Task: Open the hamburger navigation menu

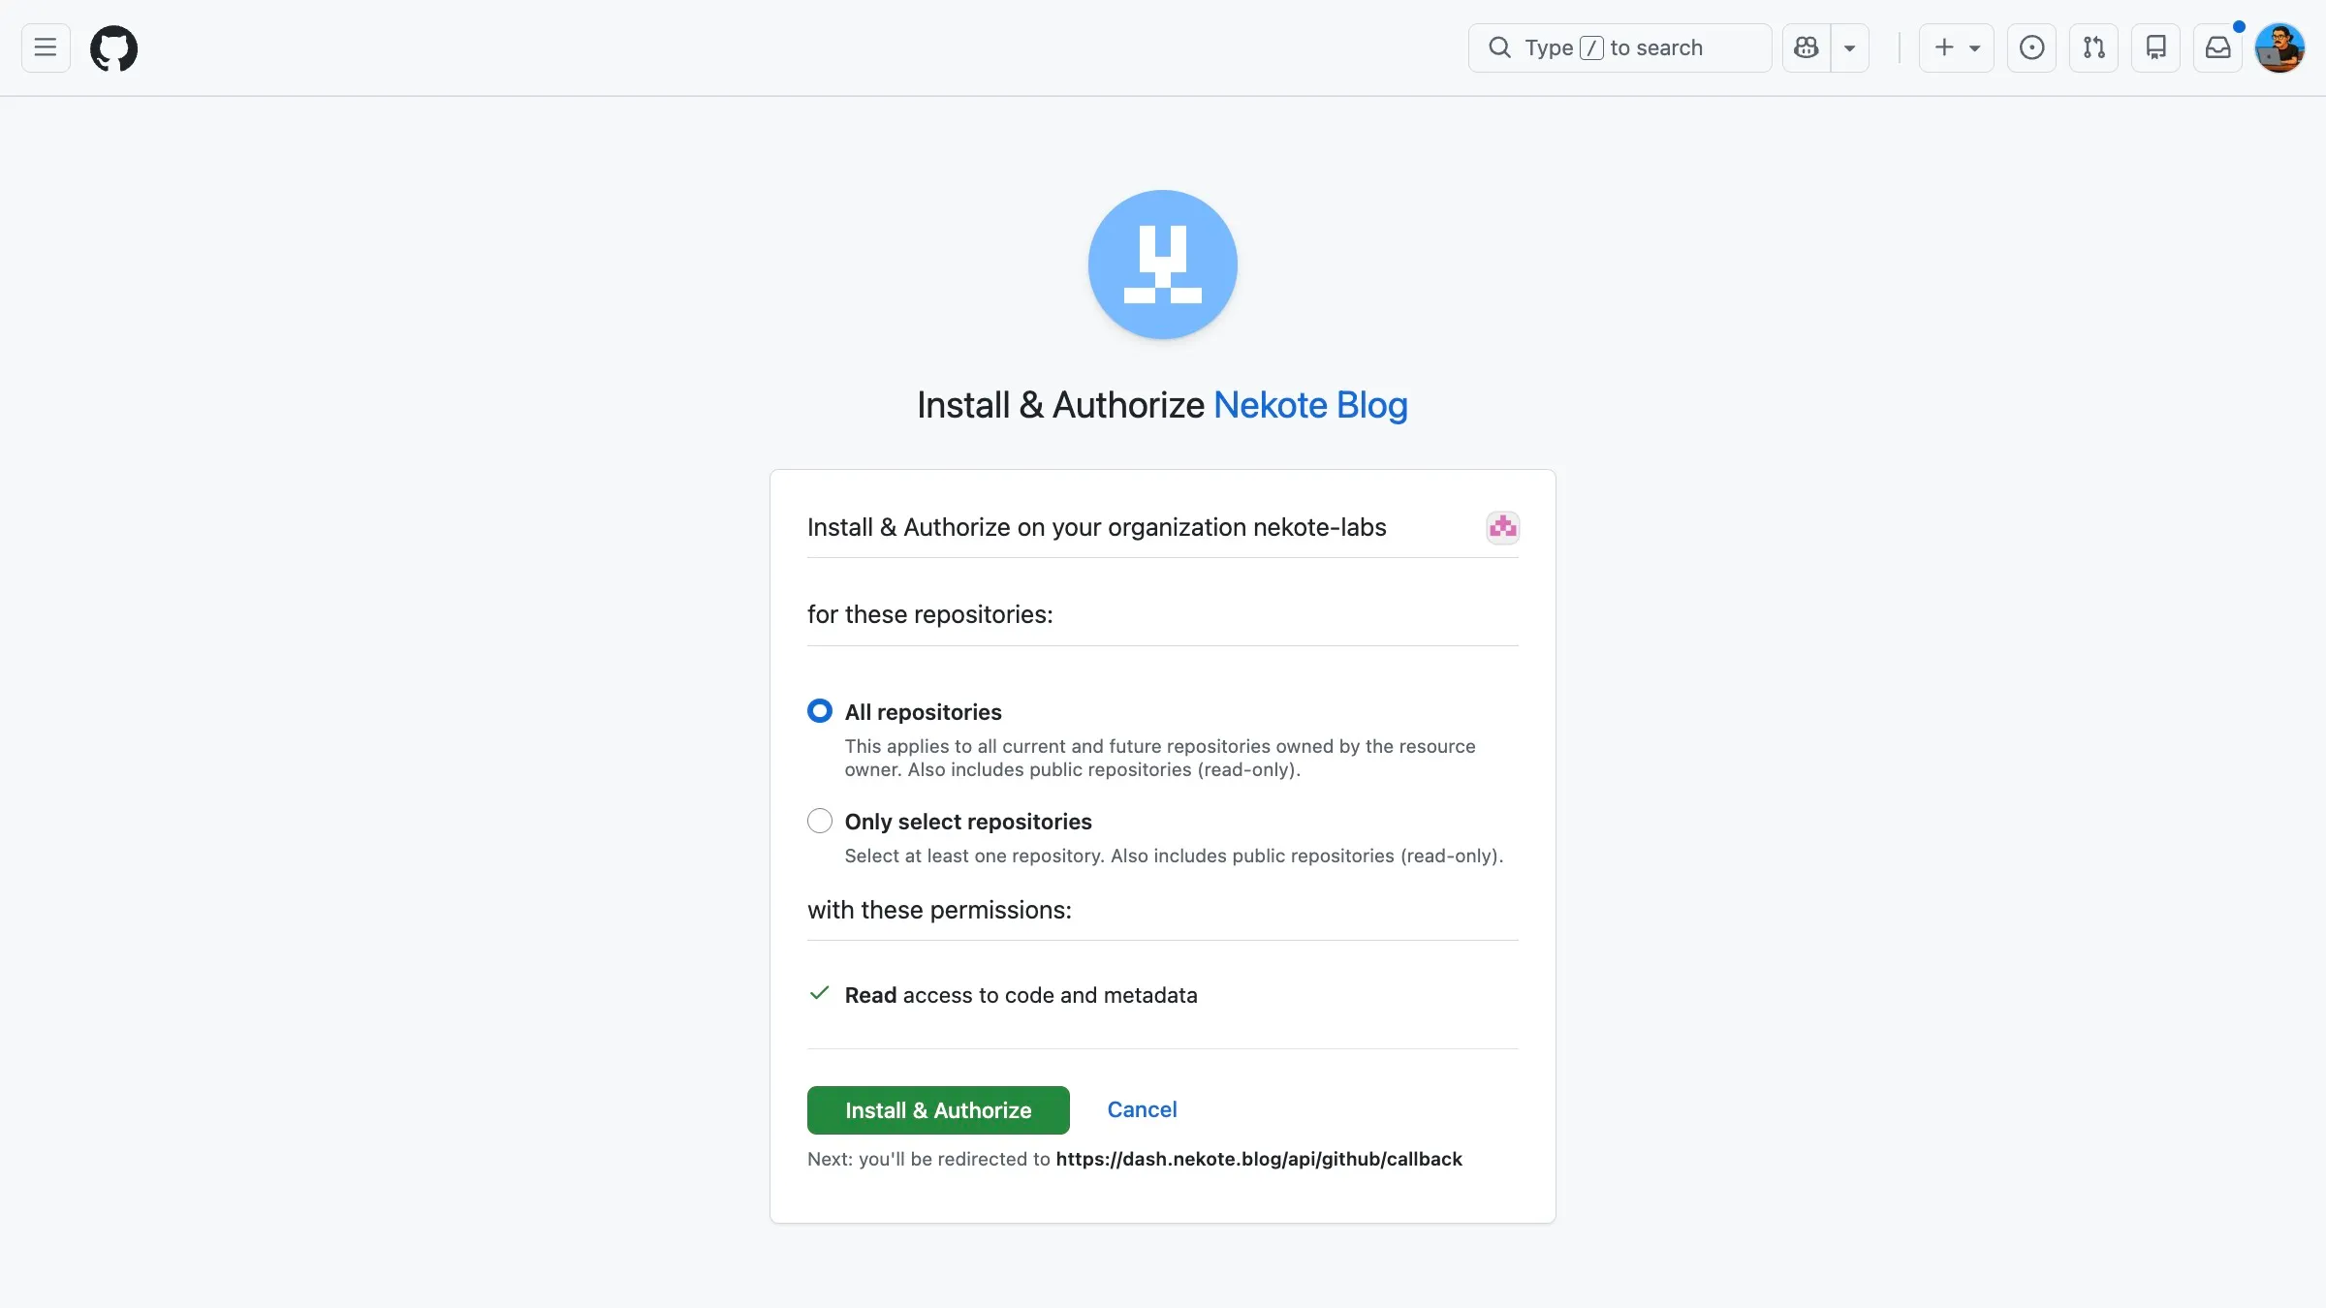Action: click(x=46, y=47)
